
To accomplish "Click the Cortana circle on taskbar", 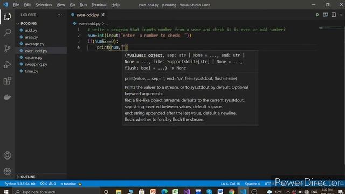I will pyautogui.click(x=106, y=192).
